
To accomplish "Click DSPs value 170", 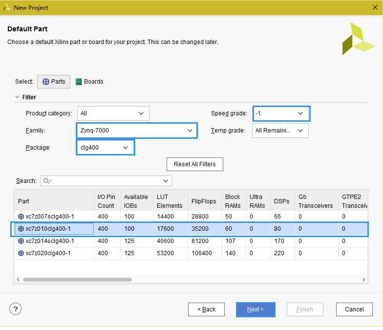I will click(x=279, y=241).
